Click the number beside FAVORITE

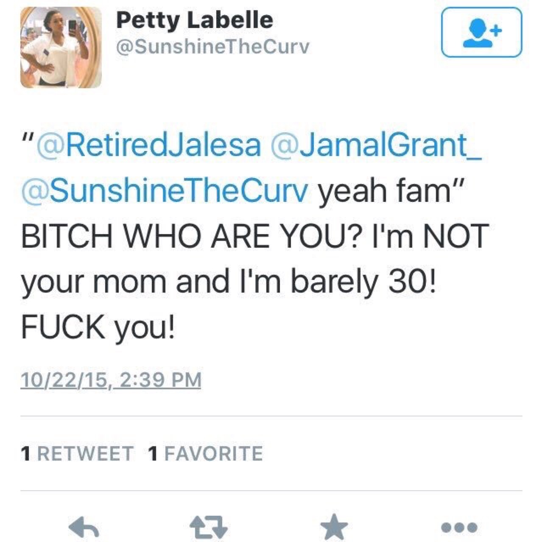pyautogui.click(x=153, y=453)
